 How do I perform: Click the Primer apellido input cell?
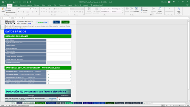tap(59, 46)
